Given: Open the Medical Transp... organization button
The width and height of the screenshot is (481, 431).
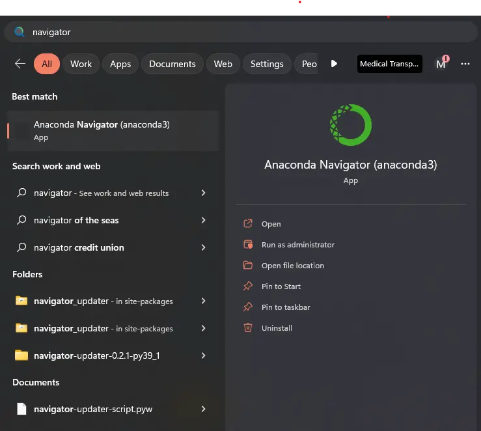Looking at the screenshot, I should tap(390, 64).
